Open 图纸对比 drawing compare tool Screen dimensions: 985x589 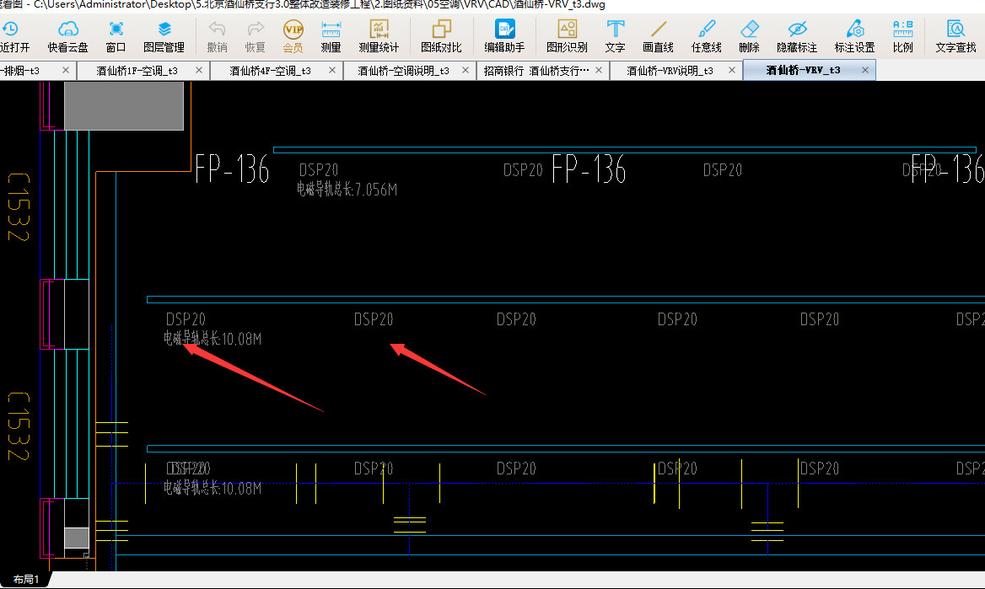coord(441,36)
